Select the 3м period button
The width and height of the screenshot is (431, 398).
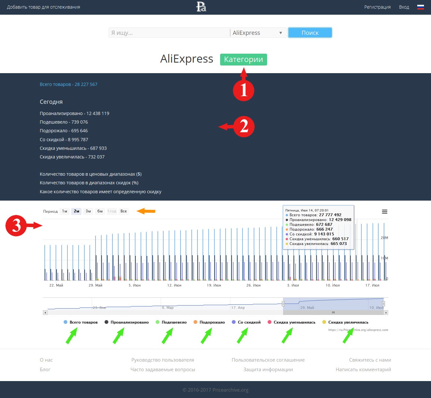88,211
